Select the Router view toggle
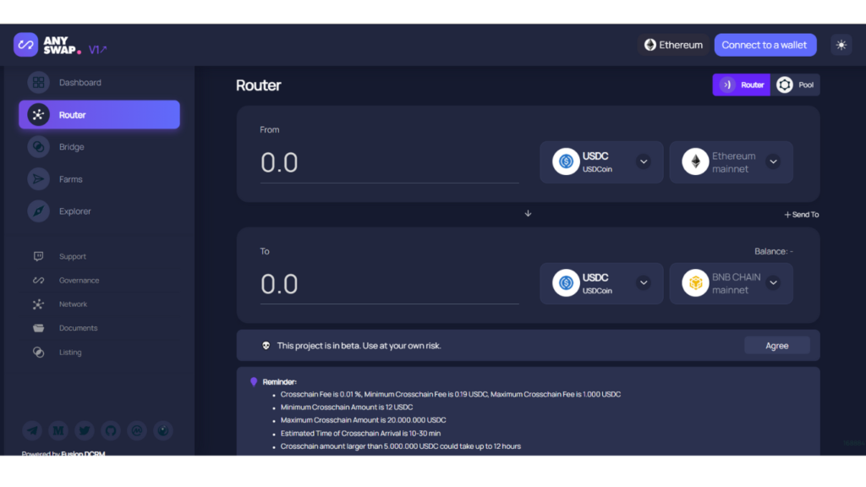The image size is (866, 487). [742, 85]
